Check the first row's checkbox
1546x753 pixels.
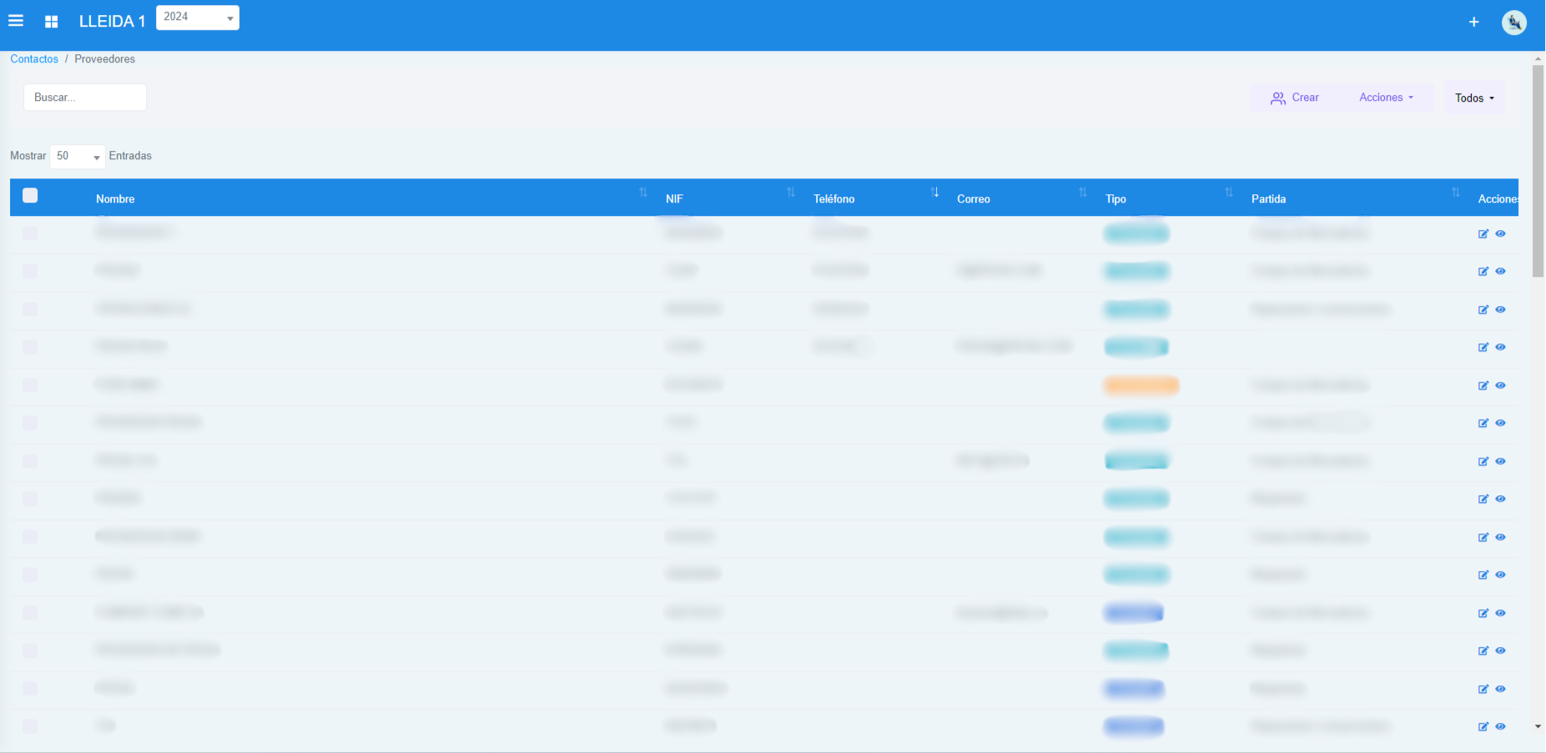(30, 233)
